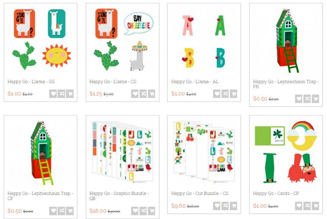Compare Happy Go - Cards - CP product
Viewport: 327px width, 219px height.
point(307,206)
